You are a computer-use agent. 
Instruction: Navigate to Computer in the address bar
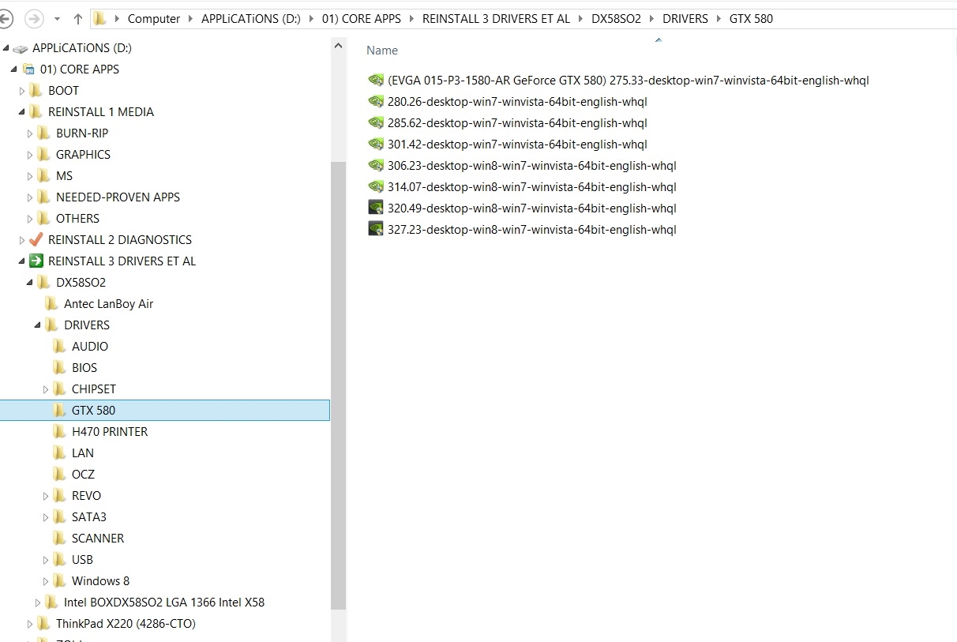154,19
